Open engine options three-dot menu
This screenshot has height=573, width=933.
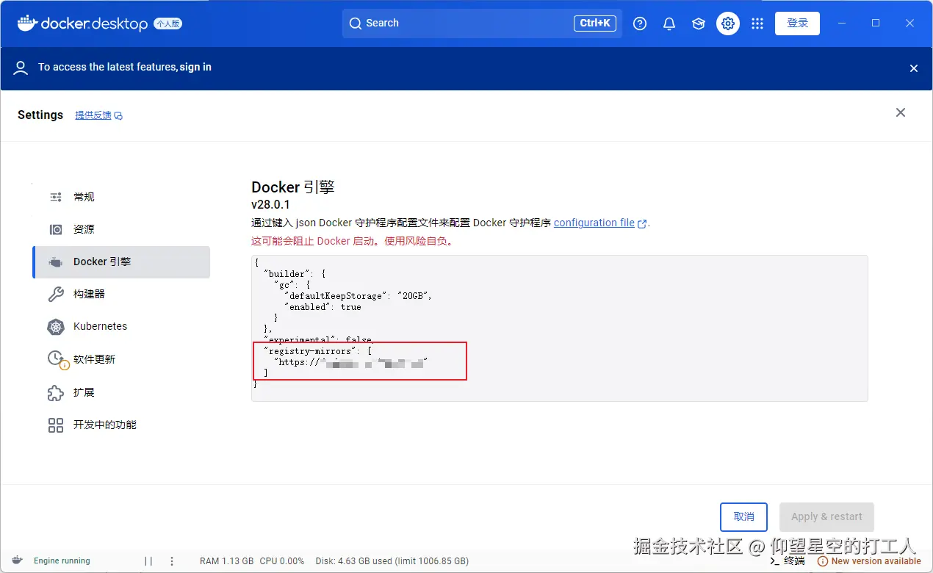[x=172, y=561]
